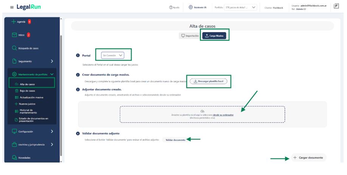
Task: Open the Asistente IA icon
Action: click(x=191, y=7)
